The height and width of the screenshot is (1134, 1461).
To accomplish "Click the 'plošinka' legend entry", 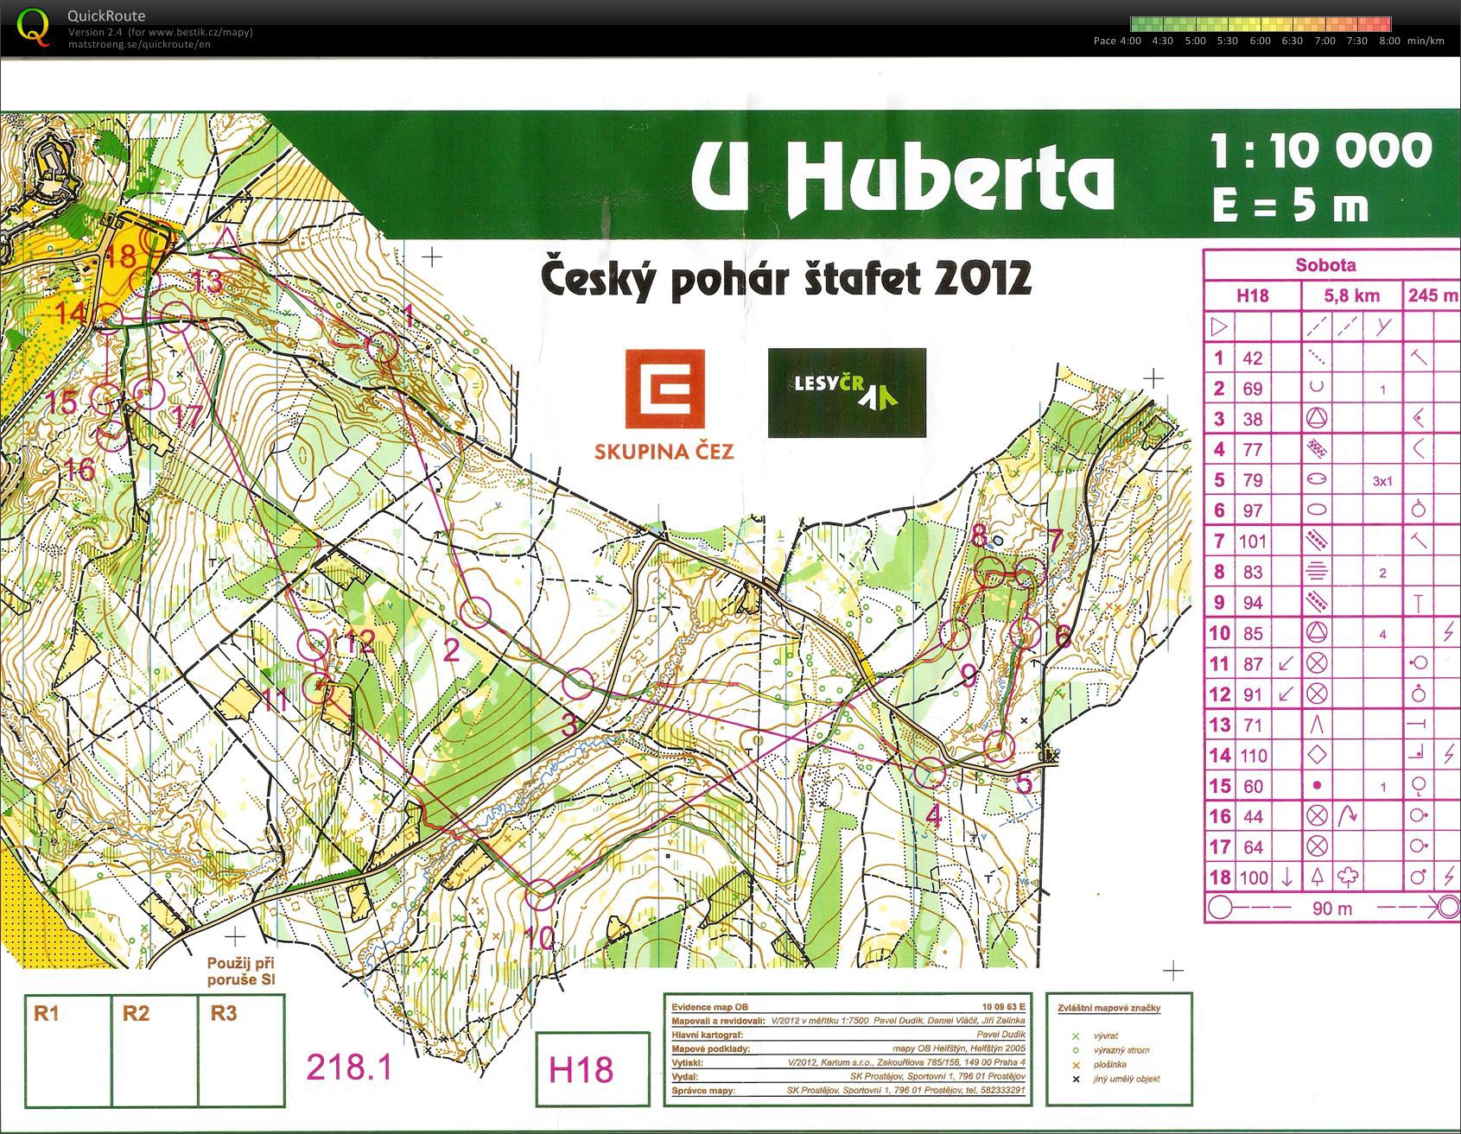I will 1108,1065.
